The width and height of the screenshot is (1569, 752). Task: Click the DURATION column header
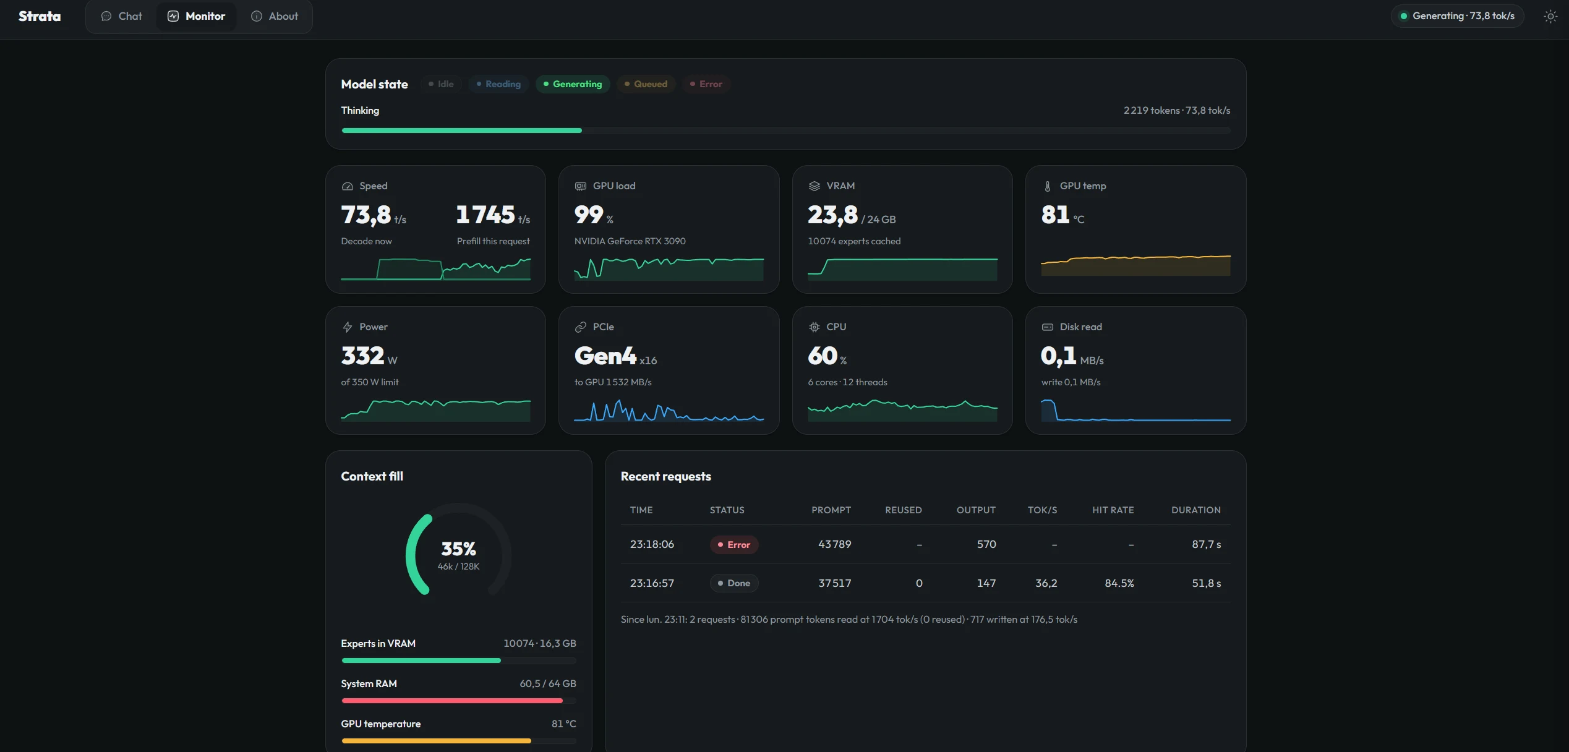pyautogui.click(x=1195, y=510)
